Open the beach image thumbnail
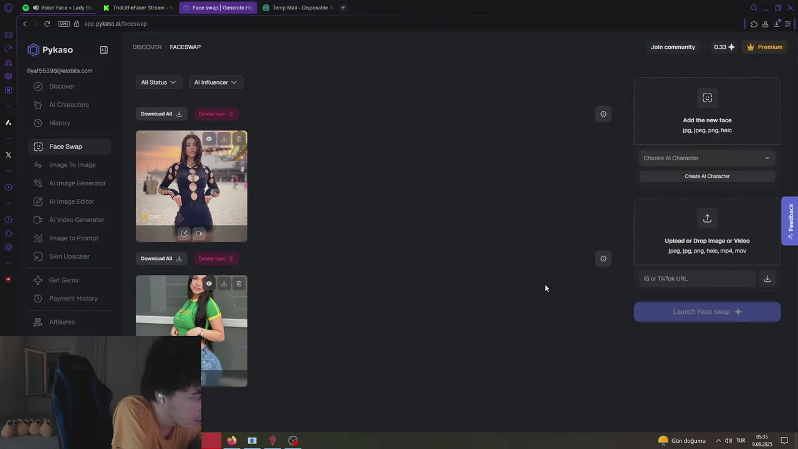The height and width of the screenshot is (449, 798). pos(191,186)
